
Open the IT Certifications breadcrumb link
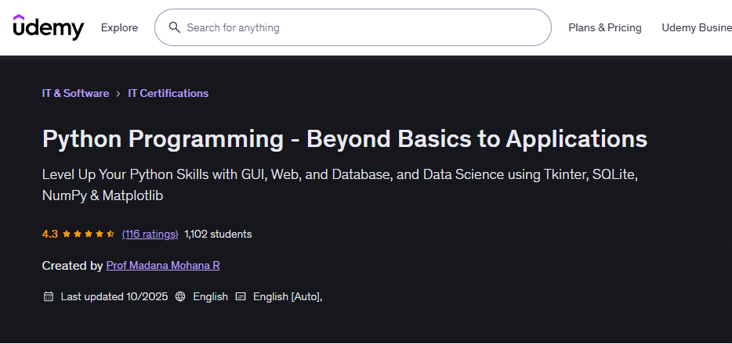(168, 93)
